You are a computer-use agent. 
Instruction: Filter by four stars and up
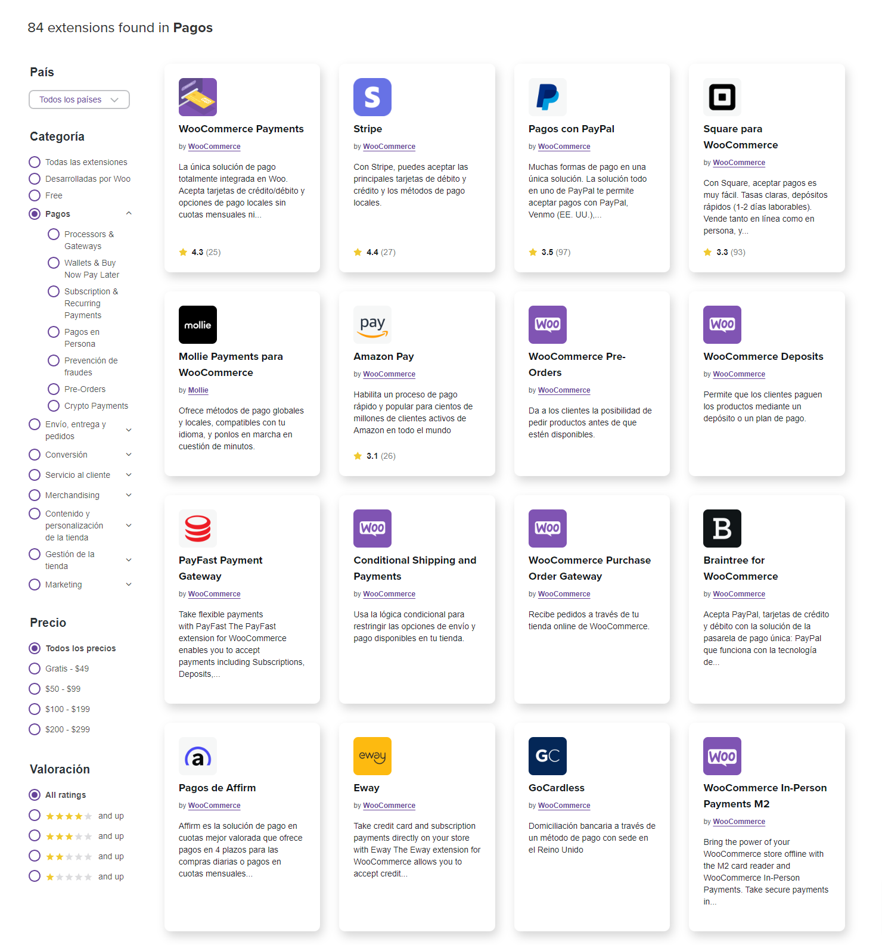(x=35, y=816)
